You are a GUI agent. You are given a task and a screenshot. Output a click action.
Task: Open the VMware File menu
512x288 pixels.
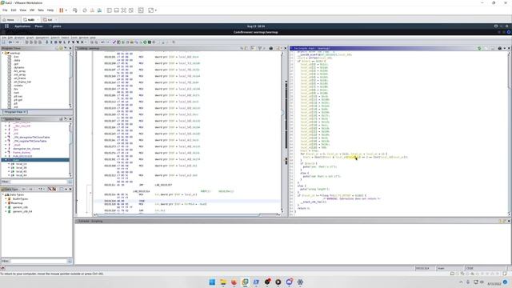(x=5, y=10)
